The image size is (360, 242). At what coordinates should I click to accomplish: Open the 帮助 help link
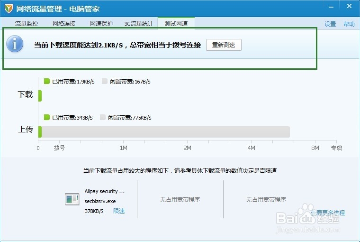[349, 24]
